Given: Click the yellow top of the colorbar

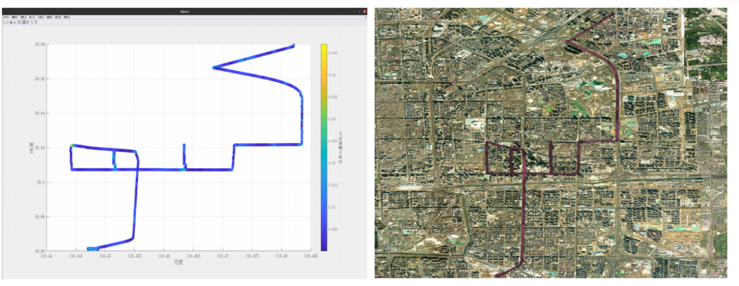Looking at the screenshot, I should pos(324,46).
